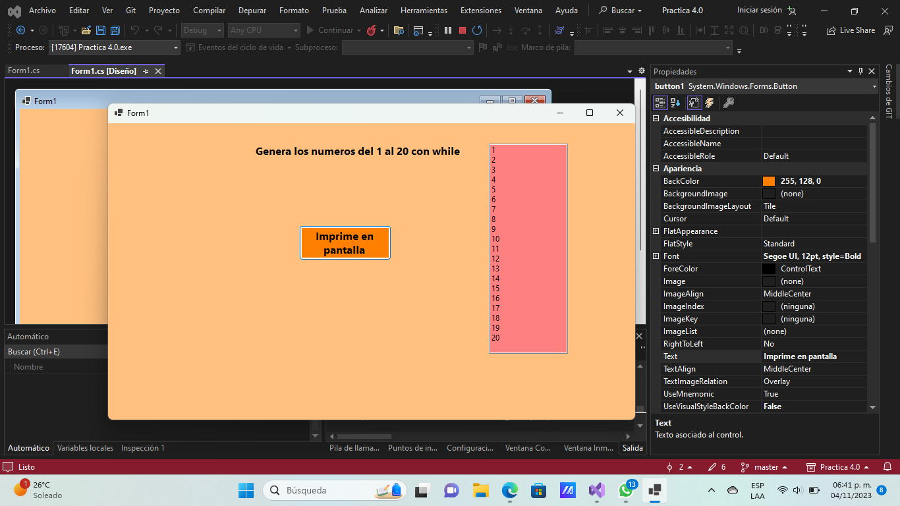Screen dimensions: 900x506
Task: Pin the Properties panel
Action: click(x=860, y=71)
